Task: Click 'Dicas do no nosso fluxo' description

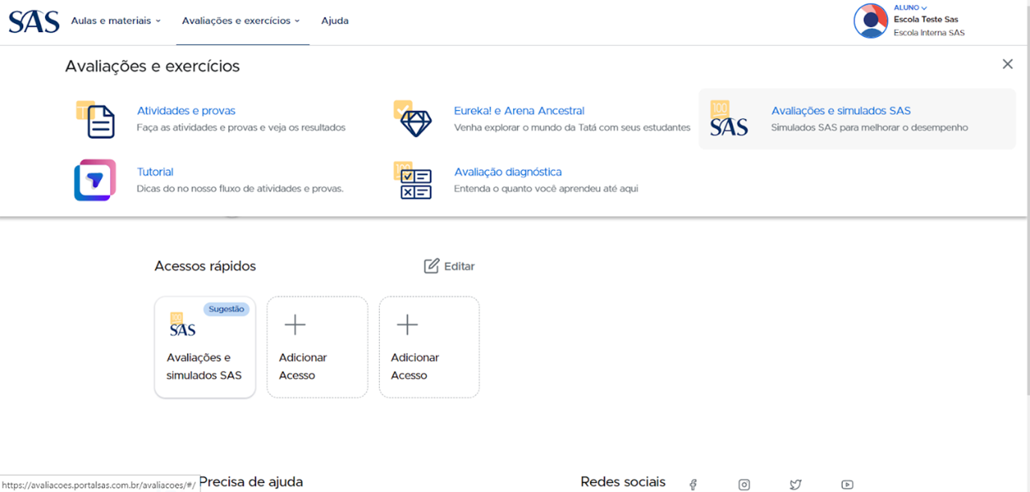Action: [x=240, y=189]
